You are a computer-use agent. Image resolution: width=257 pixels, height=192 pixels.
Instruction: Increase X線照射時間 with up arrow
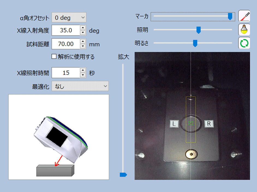(x=83, y=70)
